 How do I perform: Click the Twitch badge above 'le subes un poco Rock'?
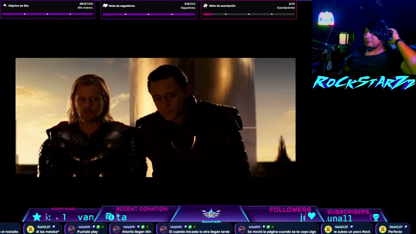[351, 227]
